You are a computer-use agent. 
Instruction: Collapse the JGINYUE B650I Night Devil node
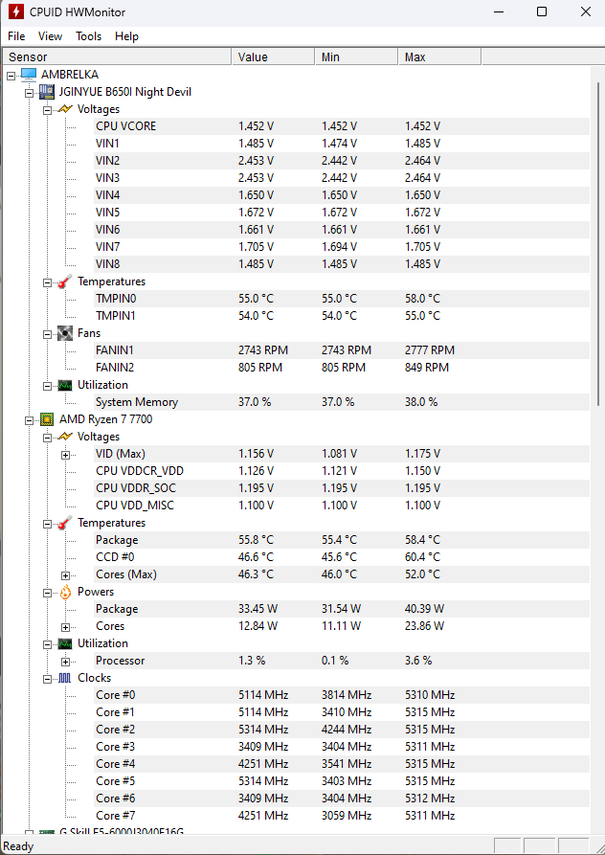point(30,93)
